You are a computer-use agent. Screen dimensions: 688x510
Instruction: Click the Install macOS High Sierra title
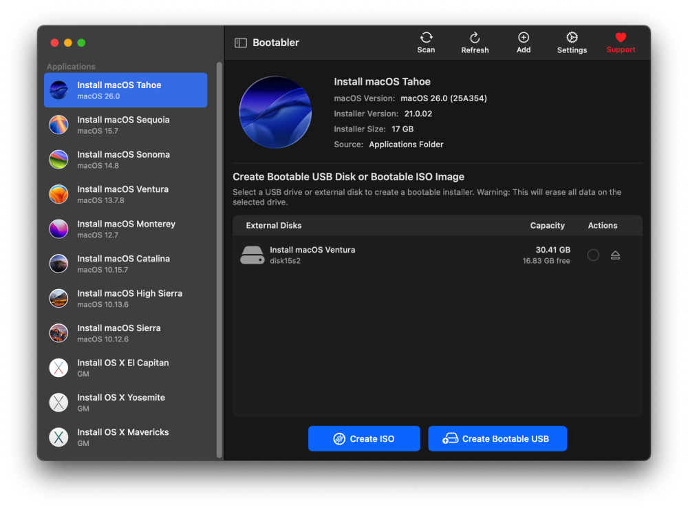[130, 293]
